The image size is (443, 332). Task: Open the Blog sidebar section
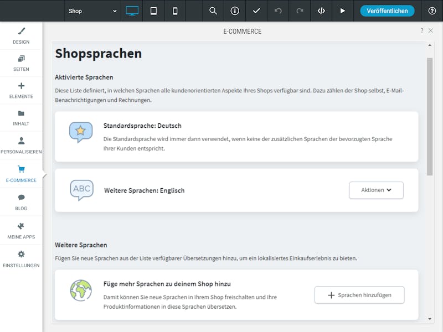[x=21, y=202]
